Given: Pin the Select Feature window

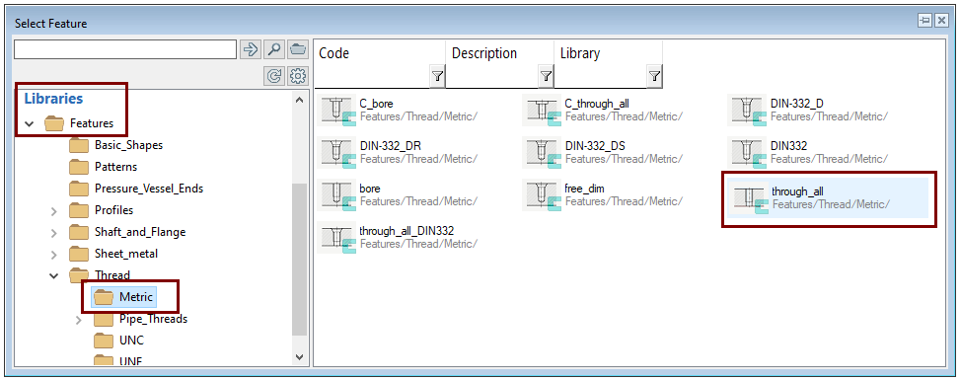Looking at the screenshot, I should pos(924,20).
